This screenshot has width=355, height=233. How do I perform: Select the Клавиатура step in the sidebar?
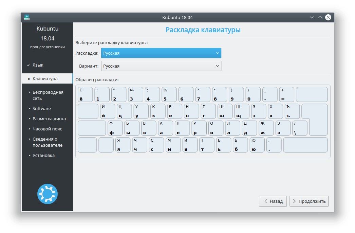(x=45, y=78)
